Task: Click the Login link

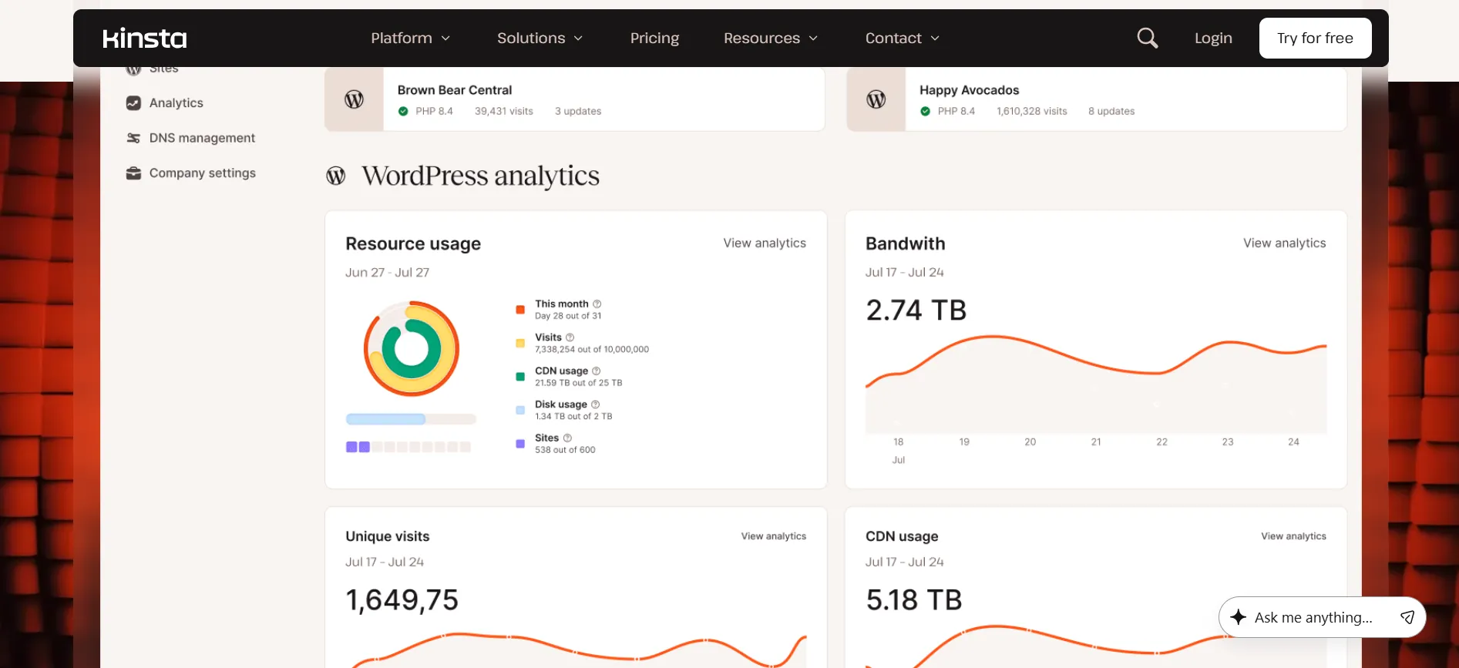Action: [x=1213, y=38]
